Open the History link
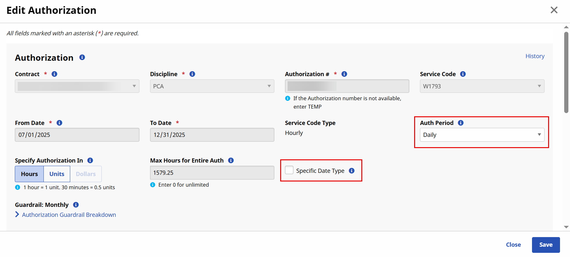This screenshot has height=257, width=570. click(535, 56)
